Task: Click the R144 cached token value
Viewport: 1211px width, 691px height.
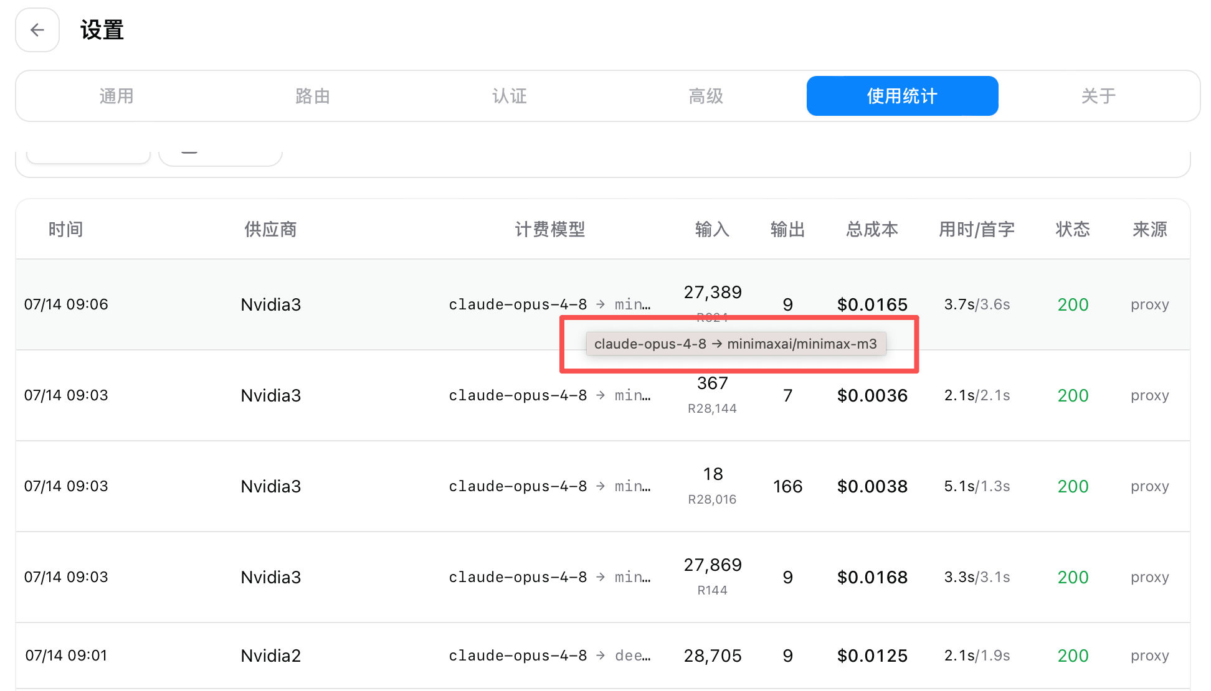Action: 713,590
